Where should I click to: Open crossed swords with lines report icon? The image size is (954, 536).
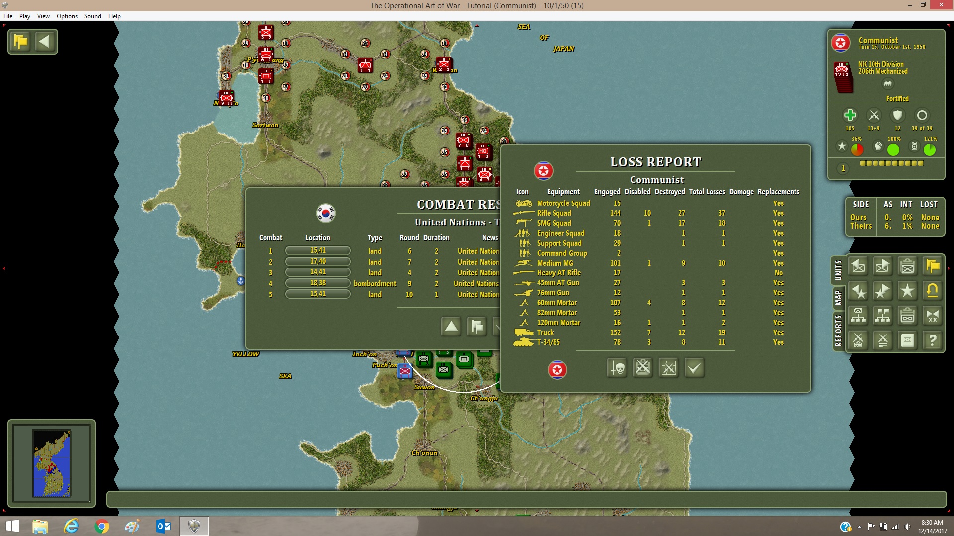pyautogui.click(x=883, y=340)
